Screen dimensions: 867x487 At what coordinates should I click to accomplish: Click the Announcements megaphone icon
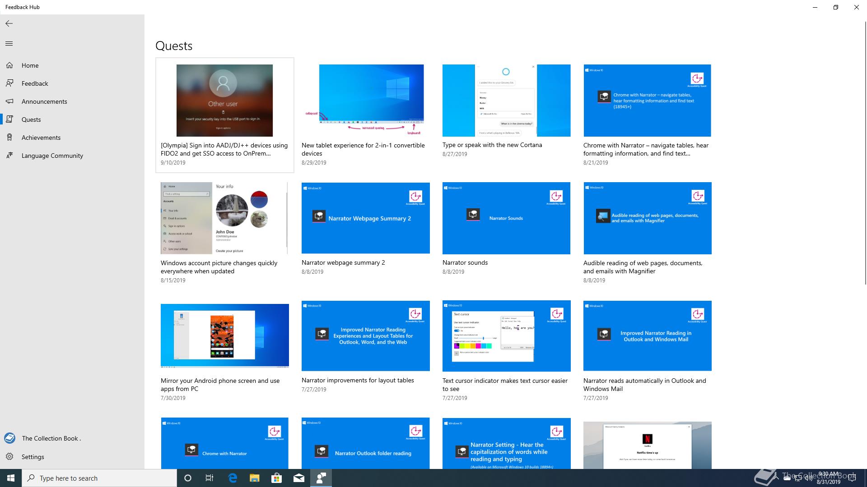click(x=9, y=101)
